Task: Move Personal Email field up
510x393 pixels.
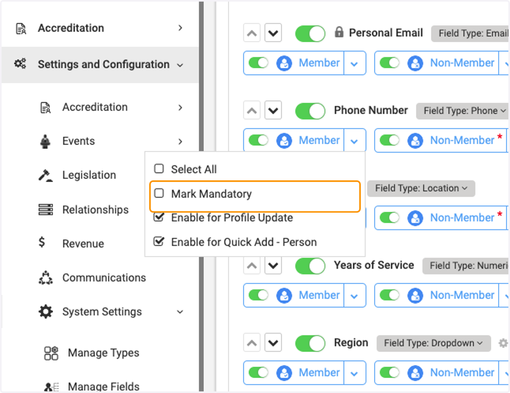Action: pos(252,33)
